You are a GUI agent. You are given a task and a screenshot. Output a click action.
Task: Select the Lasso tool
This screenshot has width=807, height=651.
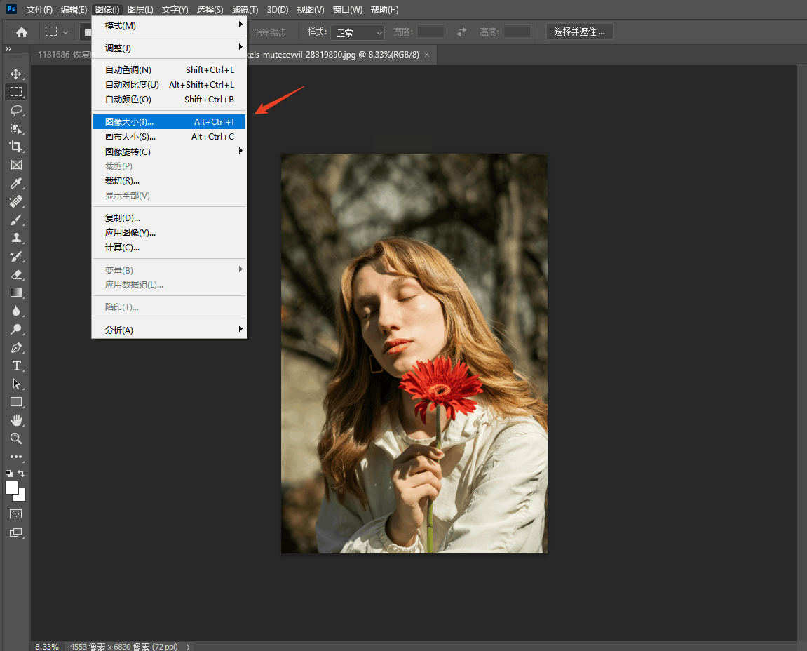pos(16,110)
